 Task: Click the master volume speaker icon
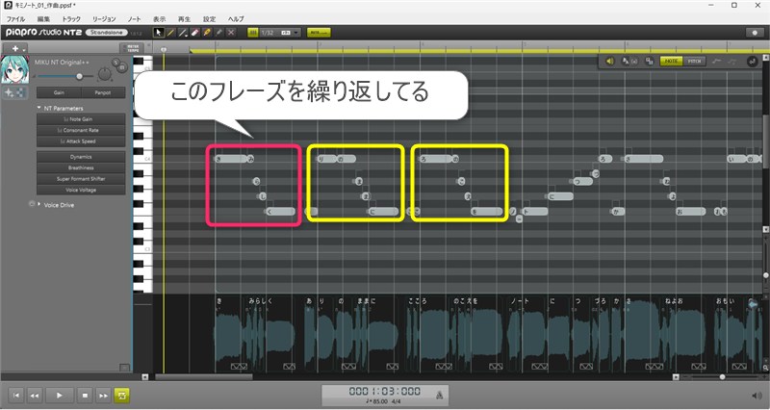pyautogui.click(x=757, y=396)
